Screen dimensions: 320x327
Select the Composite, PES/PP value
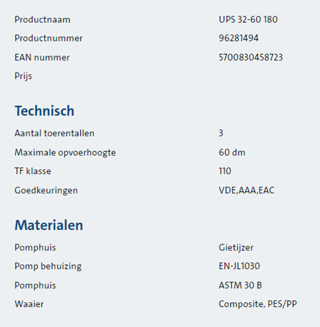pyautogui.click(x=258, y=304)
